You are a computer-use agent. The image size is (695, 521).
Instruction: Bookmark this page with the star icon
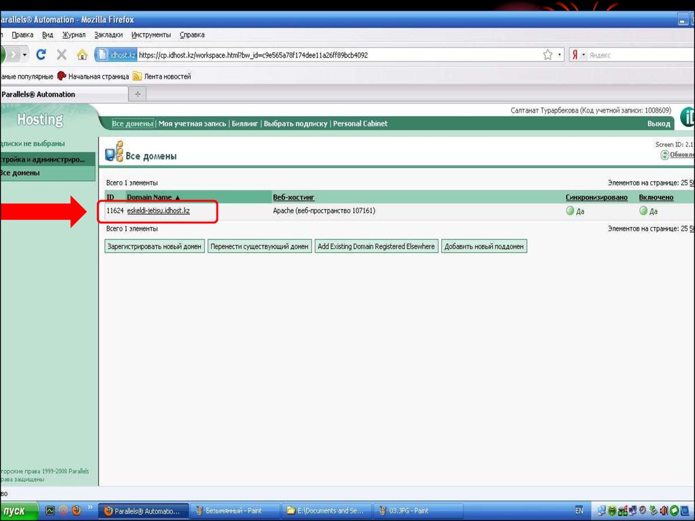coord(548,55)
